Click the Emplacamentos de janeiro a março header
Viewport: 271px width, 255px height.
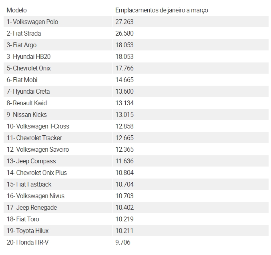click(x=162, y=10)
